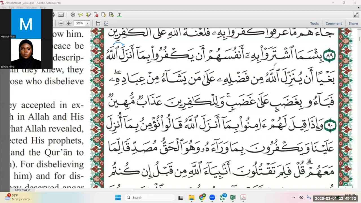Open the weather widget 53°F

(x=17, y=197)
